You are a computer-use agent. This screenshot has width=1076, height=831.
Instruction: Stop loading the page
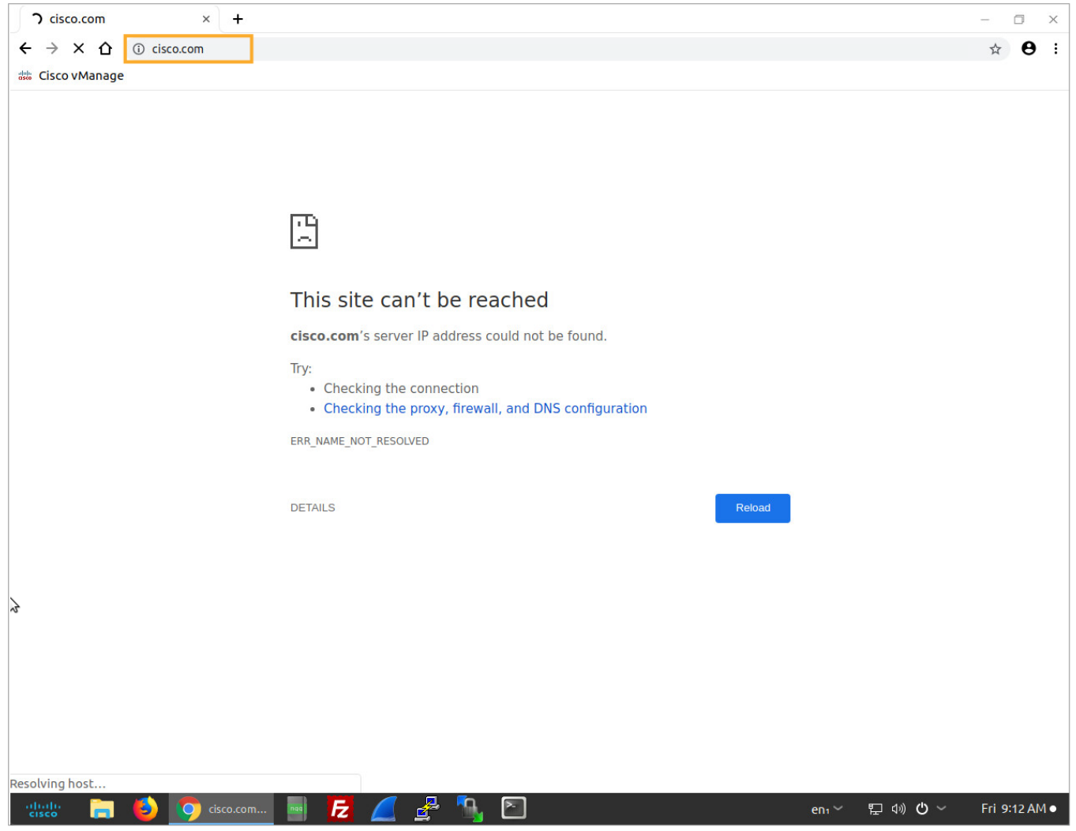pyautogui.click(x=78, y=49)
